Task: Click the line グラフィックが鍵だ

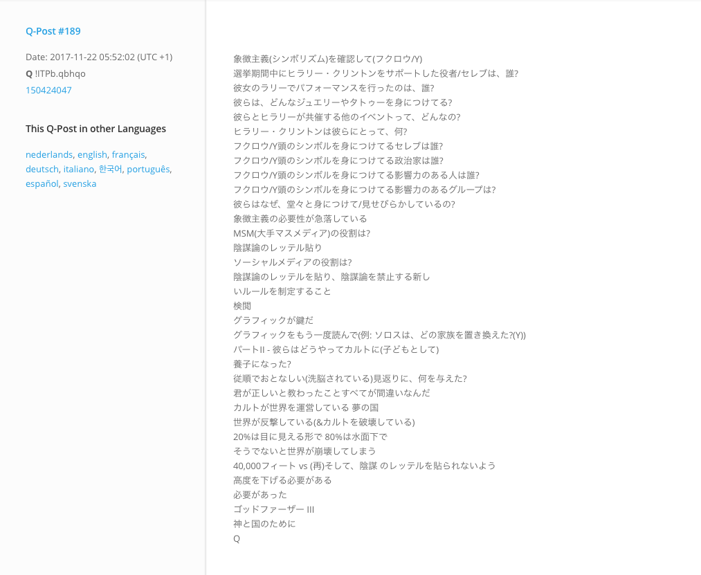Action: (273, 320)
